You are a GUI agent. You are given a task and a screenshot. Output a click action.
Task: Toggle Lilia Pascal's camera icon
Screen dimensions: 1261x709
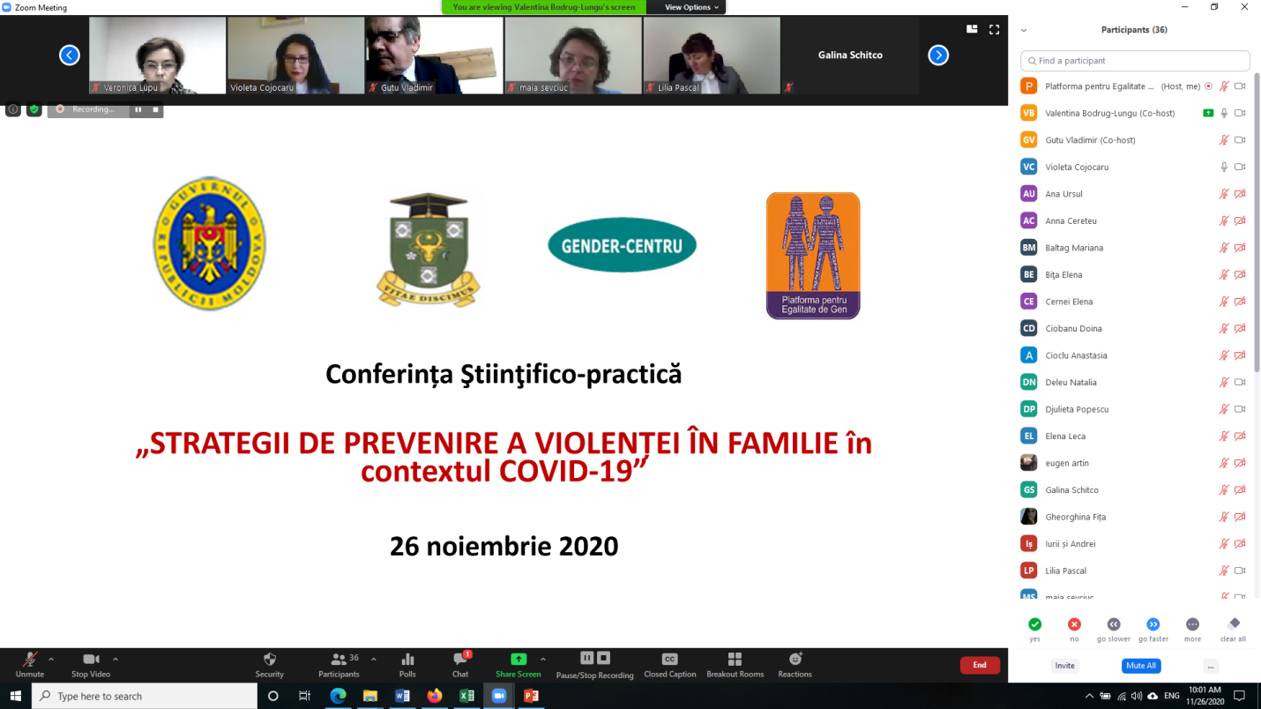[x=1240, y=571]
